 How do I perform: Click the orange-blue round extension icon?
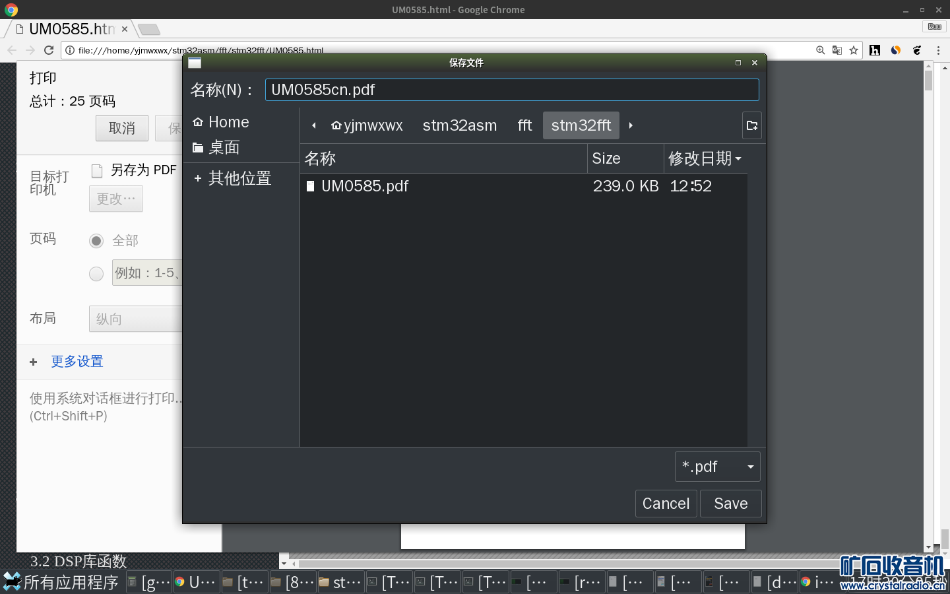coord(896,50)
